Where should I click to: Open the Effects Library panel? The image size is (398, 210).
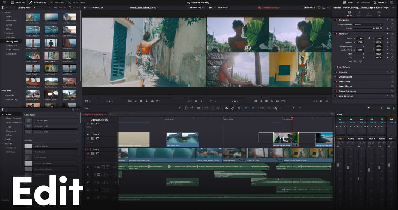[38, 2]
